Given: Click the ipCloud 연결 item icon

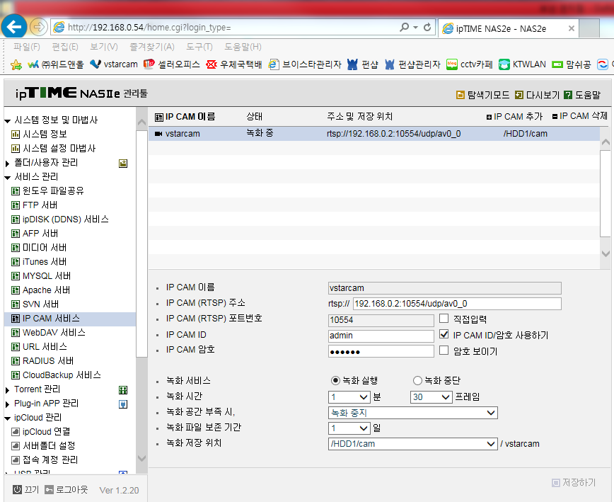Looking at the screenshot, I should 16,432.
